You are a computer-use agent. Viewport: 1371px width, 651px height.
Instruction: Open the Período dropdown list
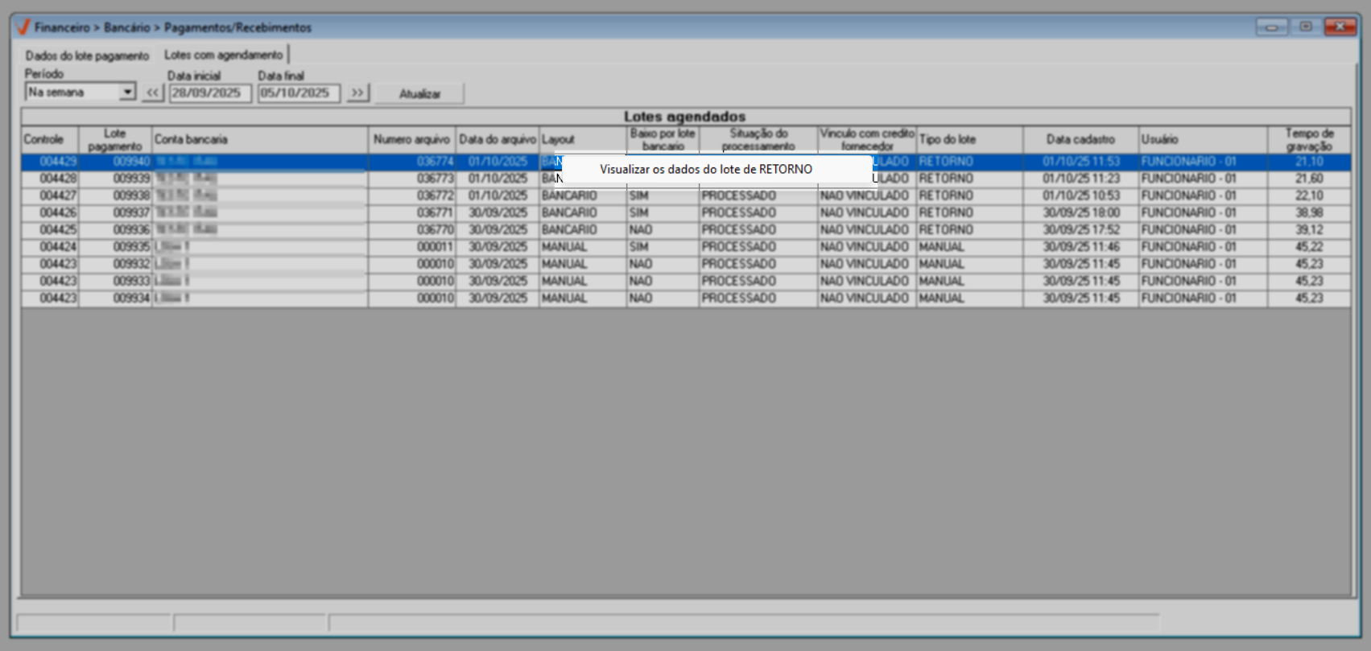tap(127, 93)
